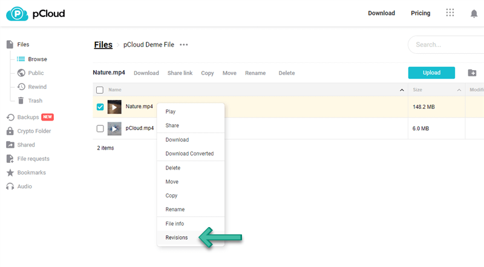Go to Files breadcrumb link

click(103, 45)
